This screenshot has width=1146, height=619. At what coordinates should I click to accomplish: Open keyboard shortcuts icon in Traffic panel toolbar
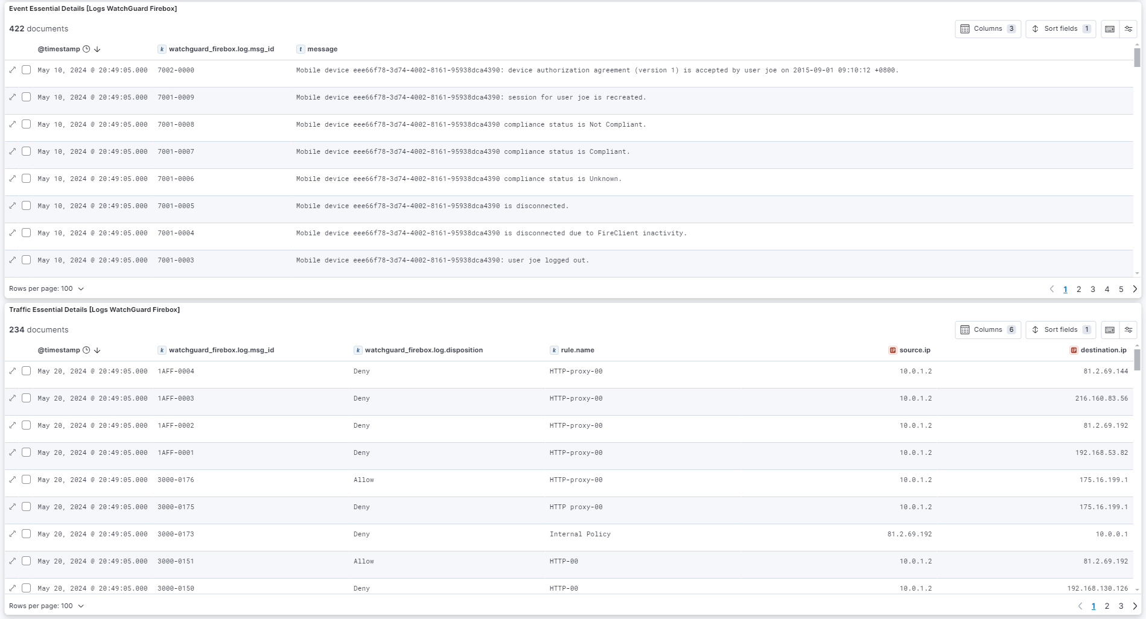pos(1109,329)
